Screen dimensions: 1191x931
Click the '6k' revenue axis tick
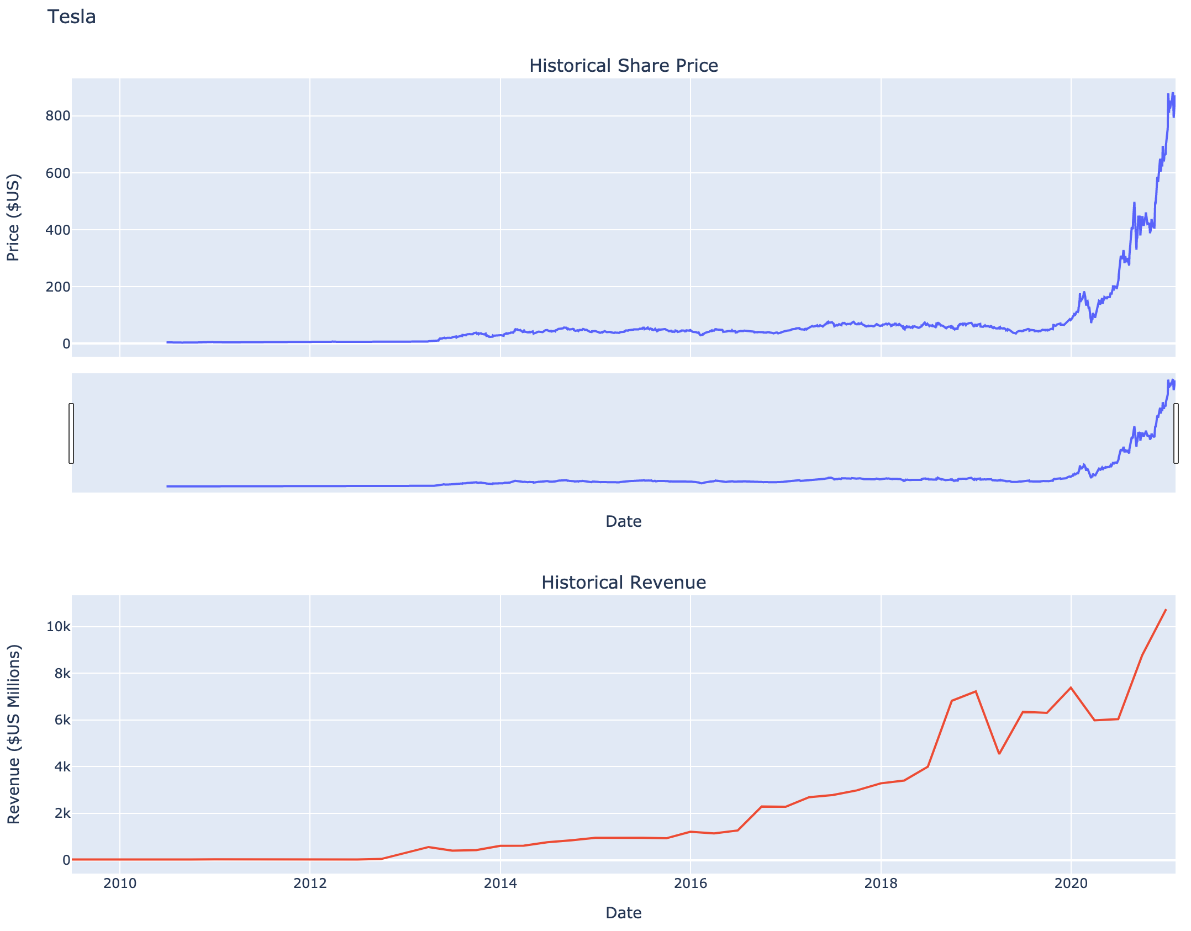62,720
